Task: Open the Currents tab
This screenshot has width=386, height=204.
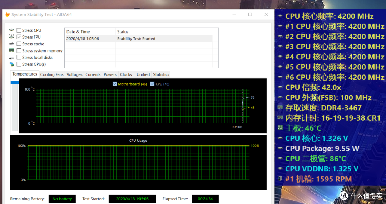Action: 93,74
